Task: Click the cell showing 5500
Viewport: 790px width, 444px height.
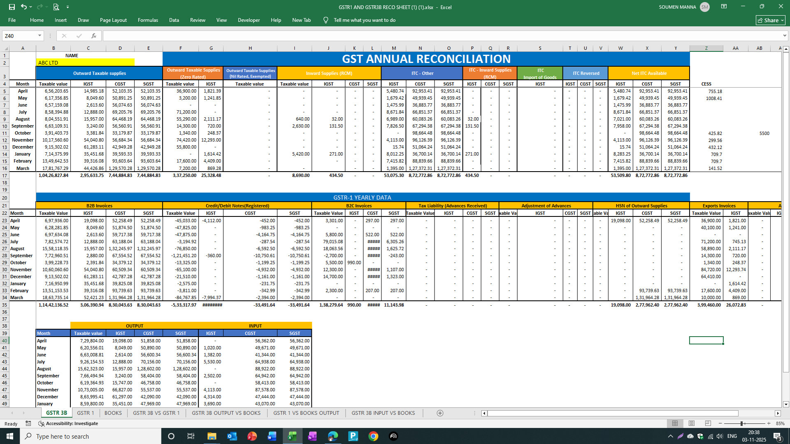Action: pos(760,133)
